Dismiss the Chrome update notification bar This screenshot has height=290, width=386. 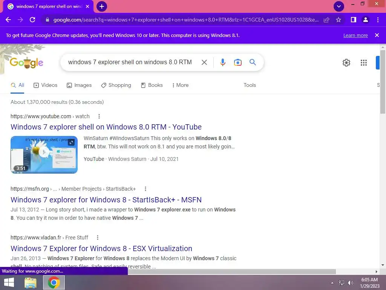tap(377, 35)
